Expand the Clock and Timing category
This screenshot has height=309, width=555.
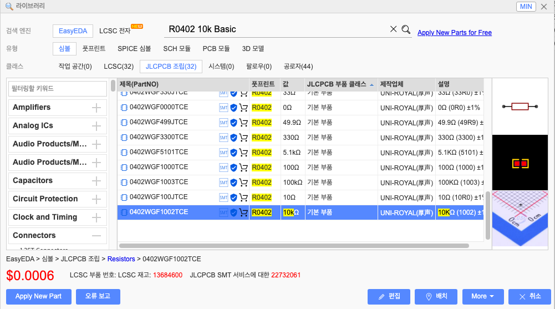(96, 217)
